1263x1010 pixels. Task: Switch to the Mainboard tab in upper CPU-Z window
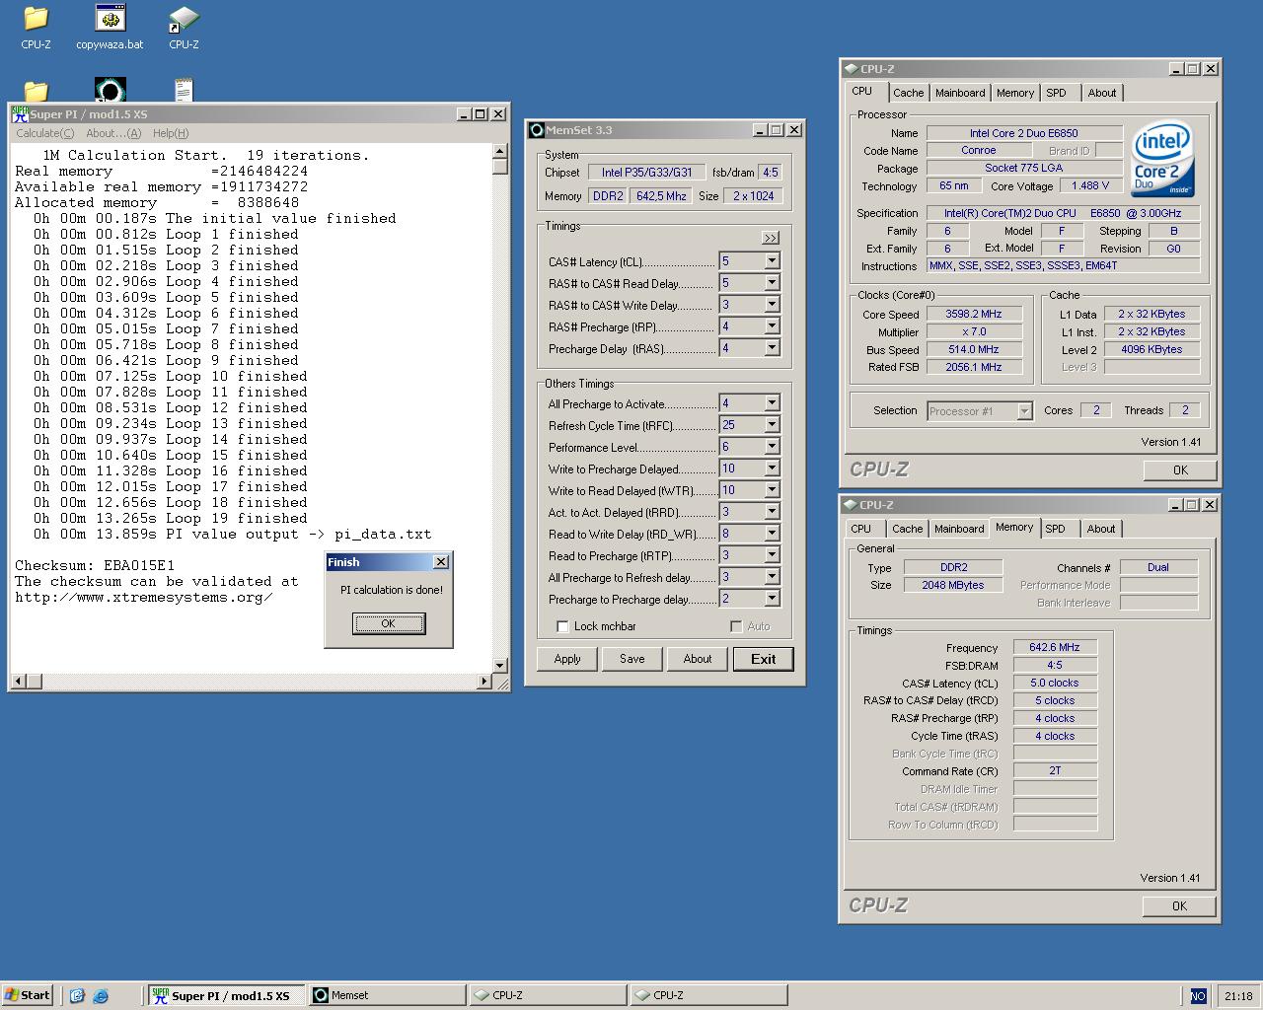point(960,93)
